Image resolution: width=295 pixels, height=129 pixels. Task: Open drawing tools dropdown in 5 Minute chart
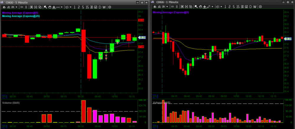click(x=61, y=7)
